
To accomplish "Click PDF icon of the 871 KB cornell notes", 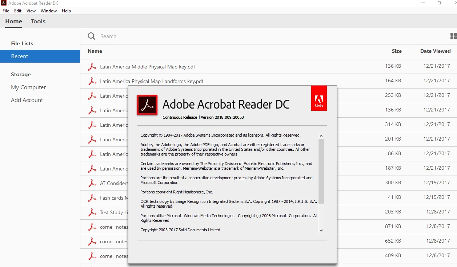I will tap(92, 227).
